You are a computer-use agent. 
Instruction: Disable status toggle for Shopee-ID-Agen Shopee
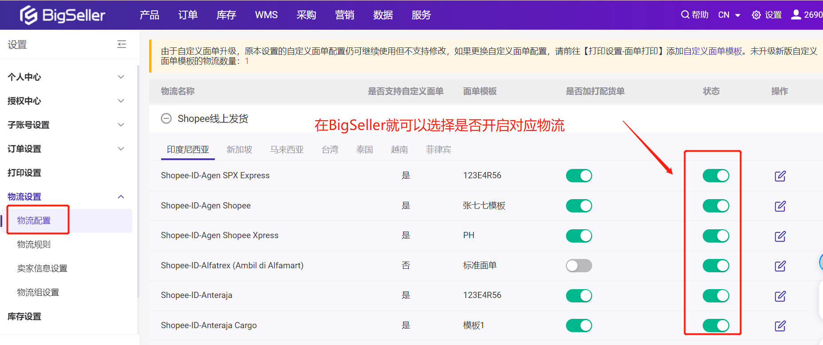coord(716,206)
